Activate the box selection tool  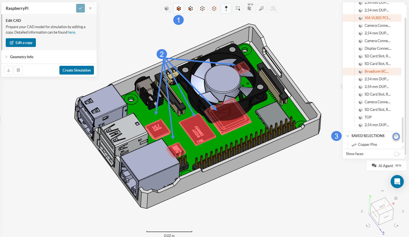pyautogui.click(x=238, y=8)
